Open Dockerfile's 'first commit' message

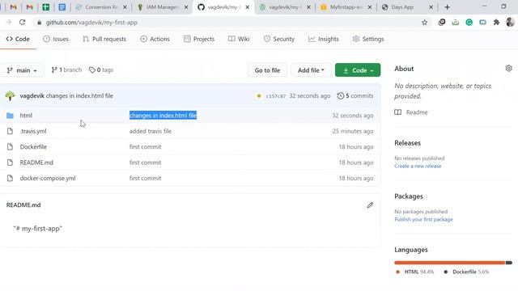tap(146, 147)
